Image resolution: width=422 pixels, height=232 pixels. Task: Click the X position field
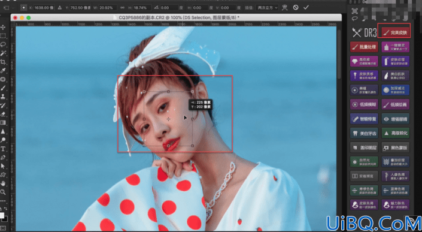[x=44, y=8]
